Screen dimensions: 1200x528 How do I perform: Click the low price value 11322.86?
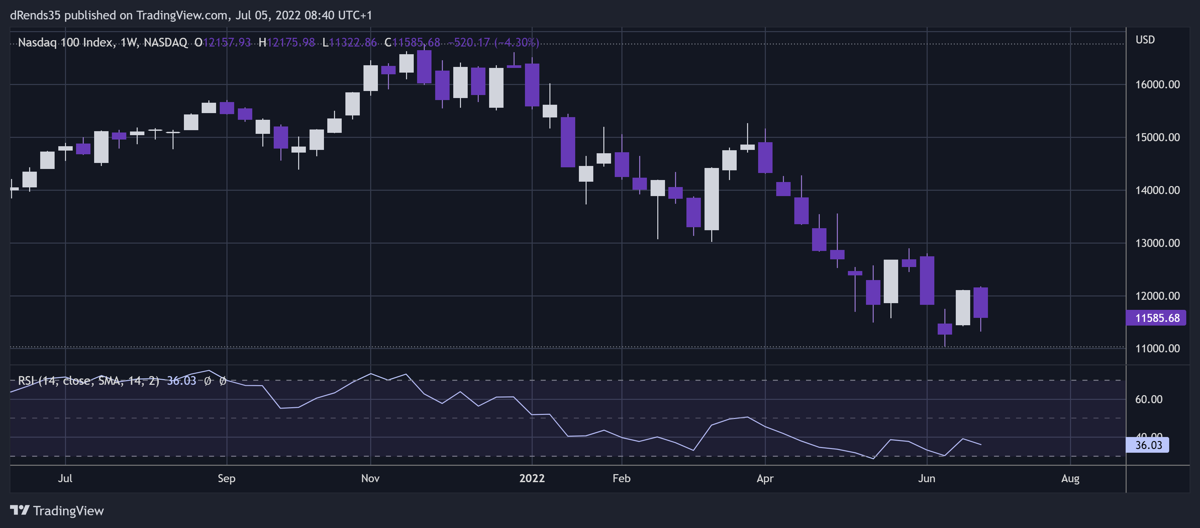(x=353, y=42)
